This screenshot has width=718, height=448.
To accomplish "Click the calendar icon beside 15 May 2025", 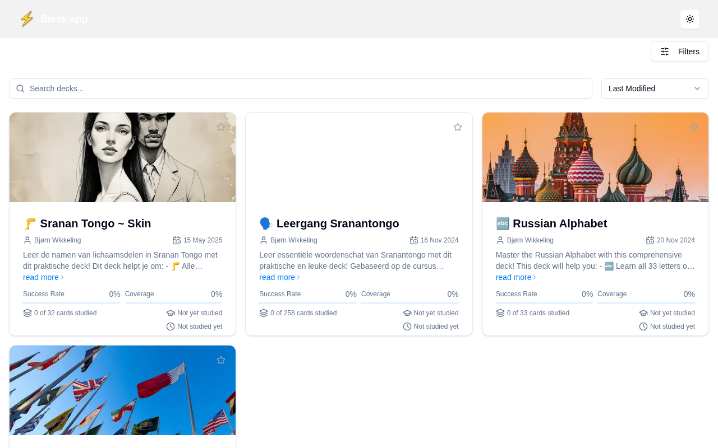I will [177, 240].
